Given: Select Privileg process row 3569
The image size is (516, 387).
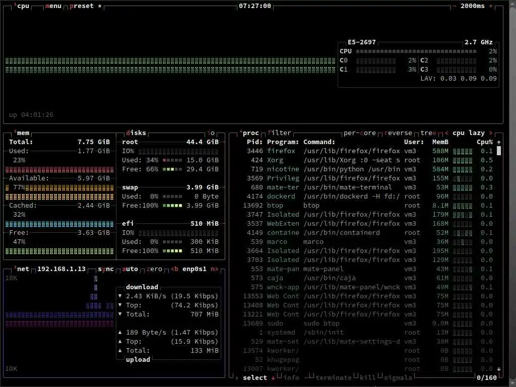Looking at the screenshot, I should 363,178.
